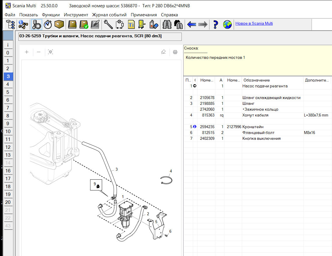Screen dimensions: 332x256
Task: Go back with the blue left arrow
Action: [192, 24]
